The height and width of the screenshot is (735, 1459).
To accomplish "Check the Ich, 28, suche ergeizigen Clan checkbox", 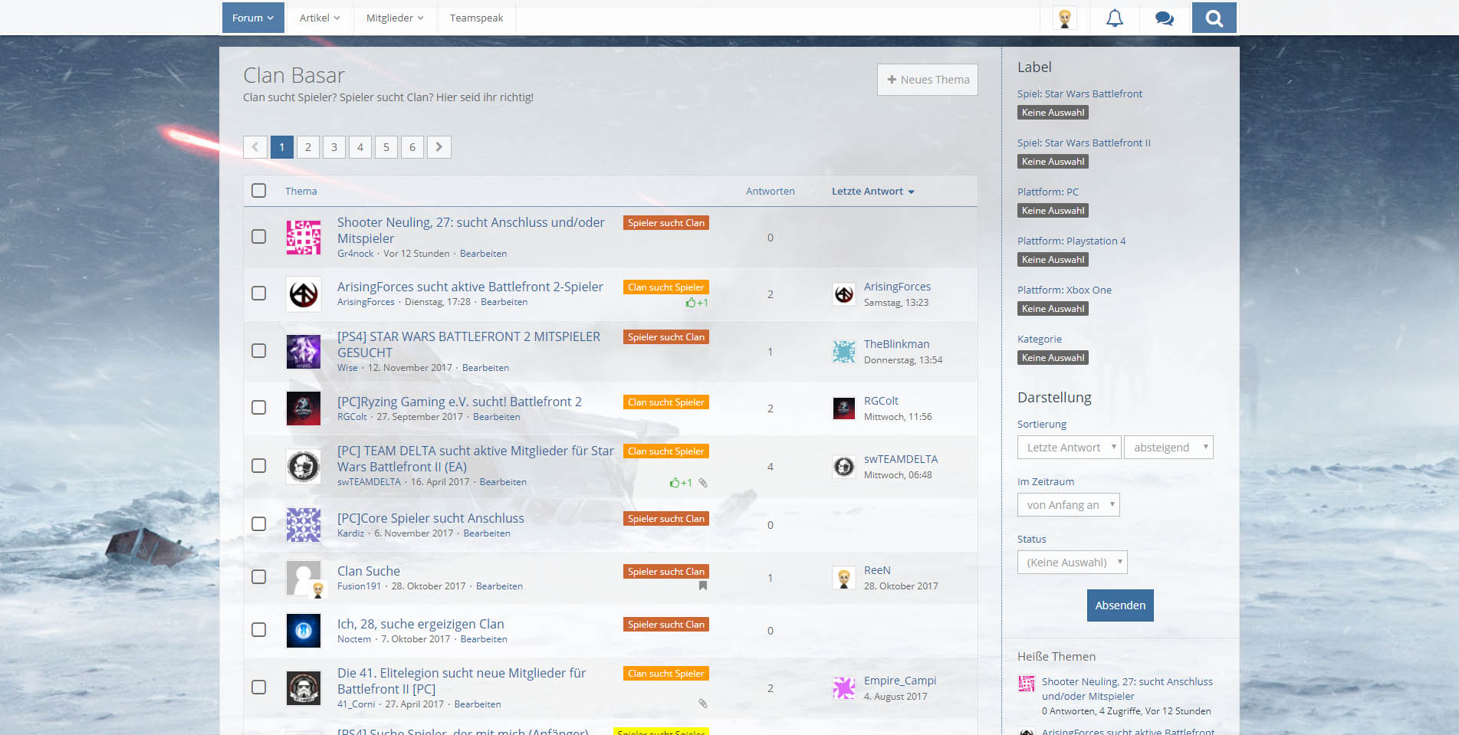I will click(259, 630).
